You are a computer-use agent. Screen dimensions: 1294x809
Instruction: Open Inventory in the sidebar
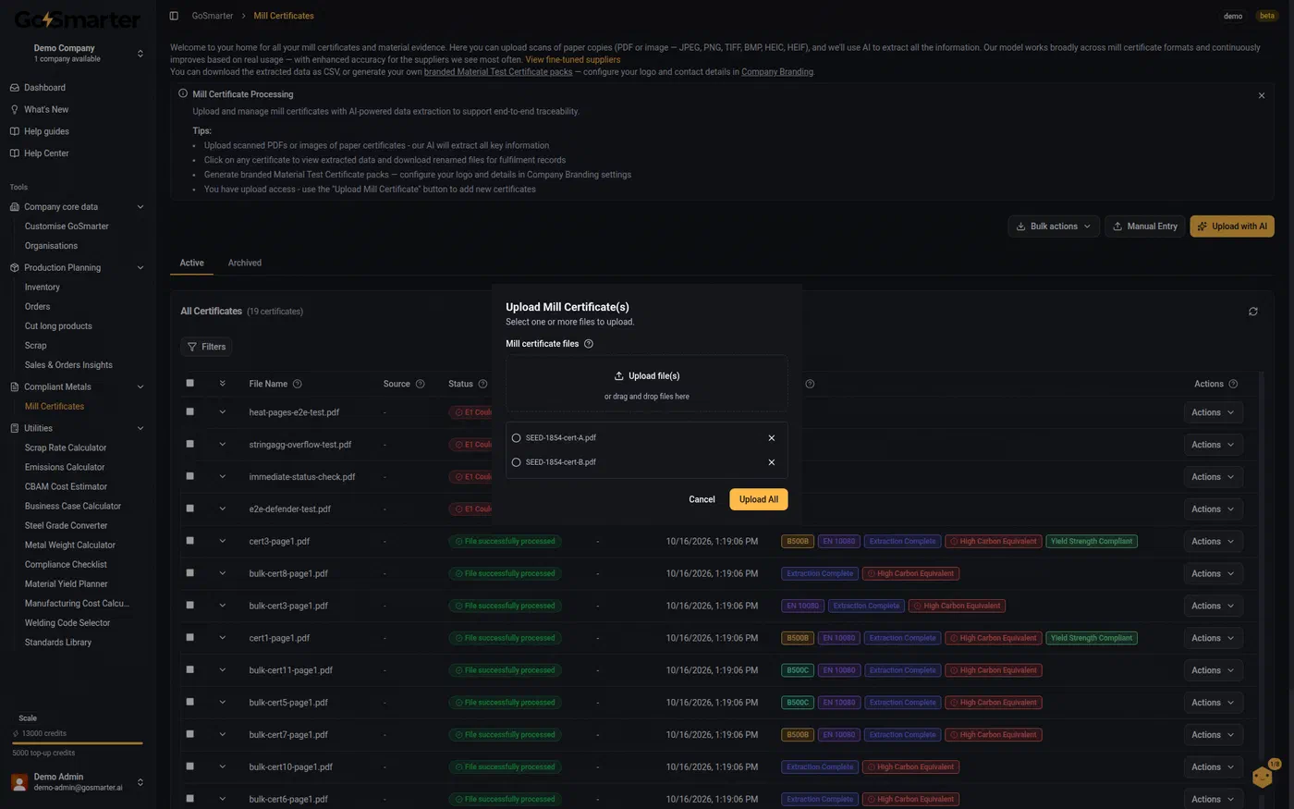[43, 288]
